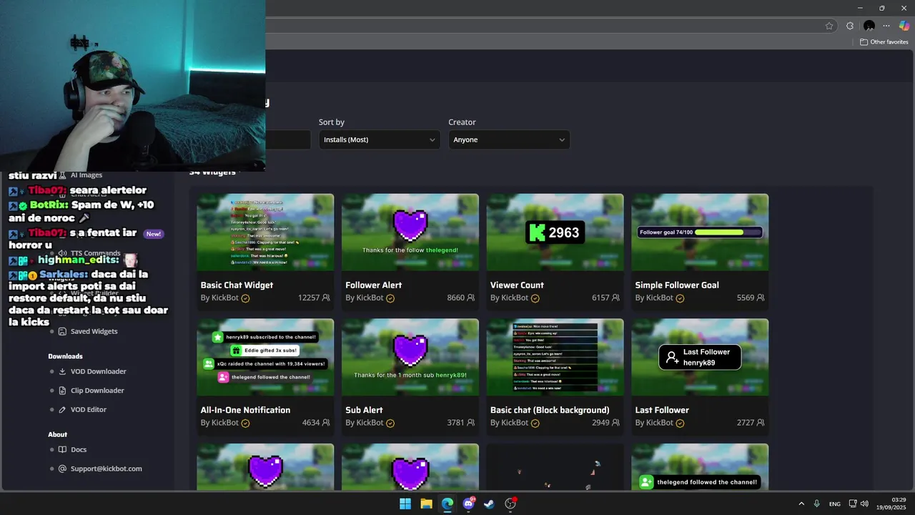Switch to Microsoft Edge in the taskbar

pos(447,504)
